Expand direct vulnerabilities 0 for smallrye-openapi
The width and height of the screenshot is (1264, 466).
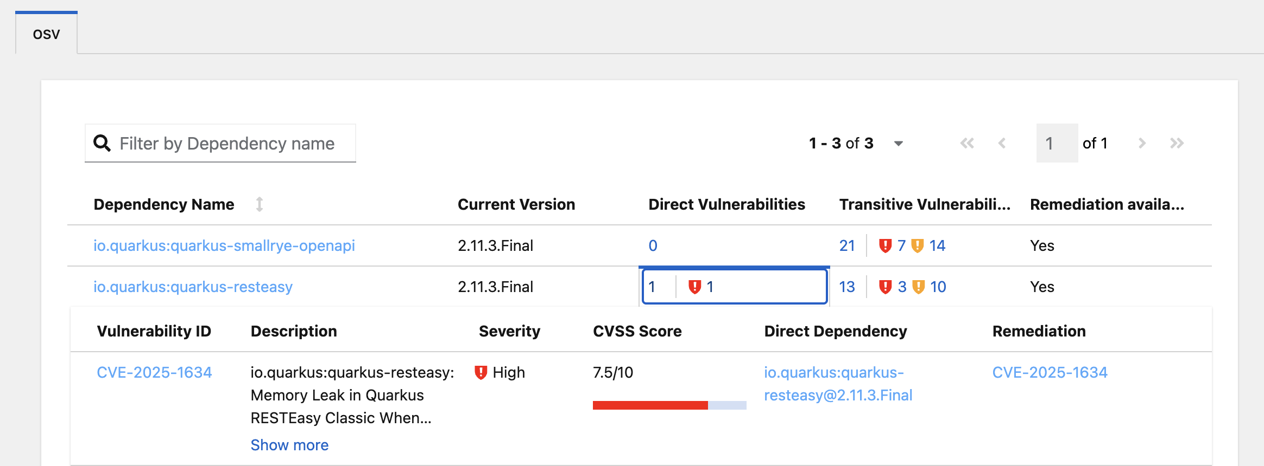(x=653, y=245)
